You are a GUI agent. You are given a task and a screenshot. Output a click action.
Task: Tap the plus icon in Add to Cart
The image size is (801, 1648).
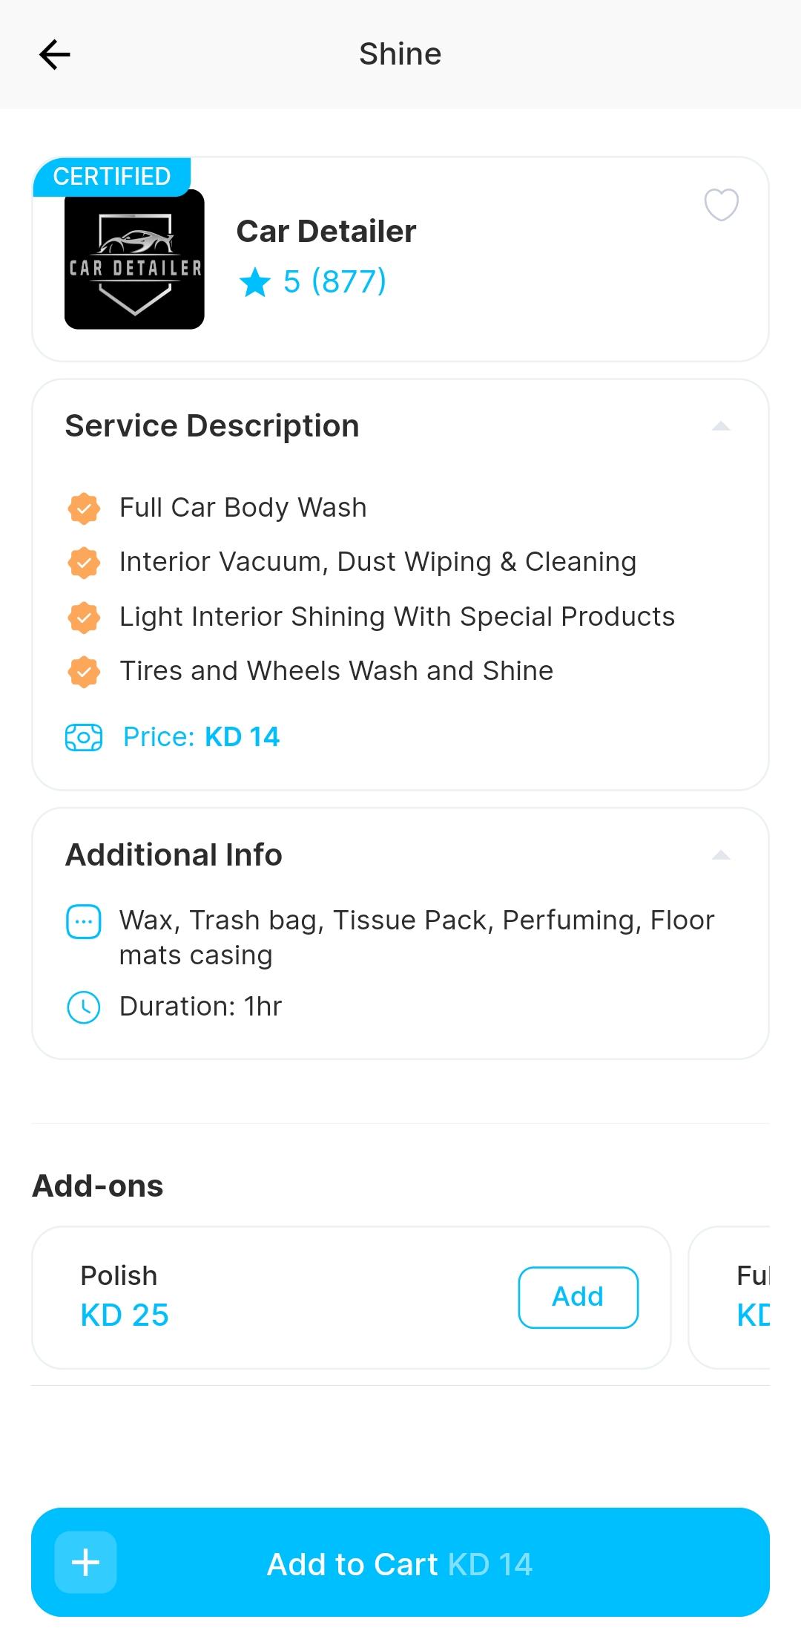coord(86,1562)
